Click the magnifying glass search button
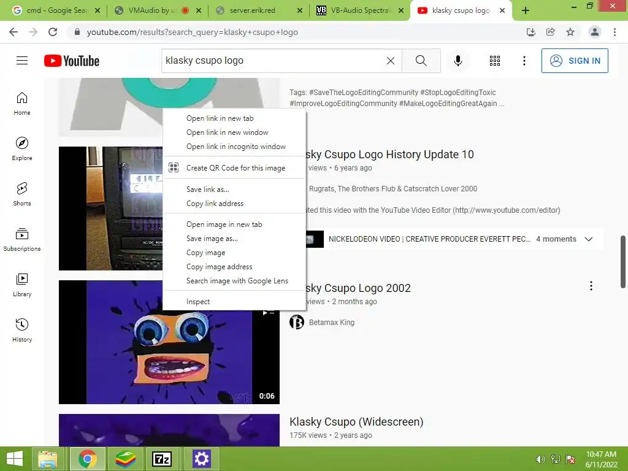The image size is (628, 471). (x=421, y=61)
